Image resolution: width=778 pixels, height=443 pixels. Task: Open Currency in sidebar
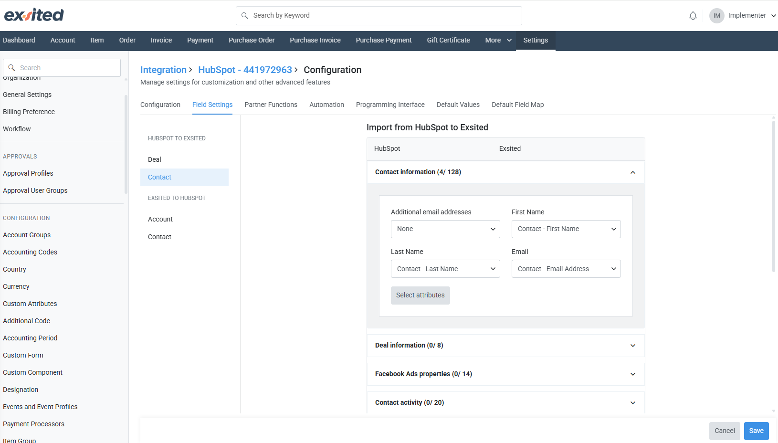tap(16, 286)
